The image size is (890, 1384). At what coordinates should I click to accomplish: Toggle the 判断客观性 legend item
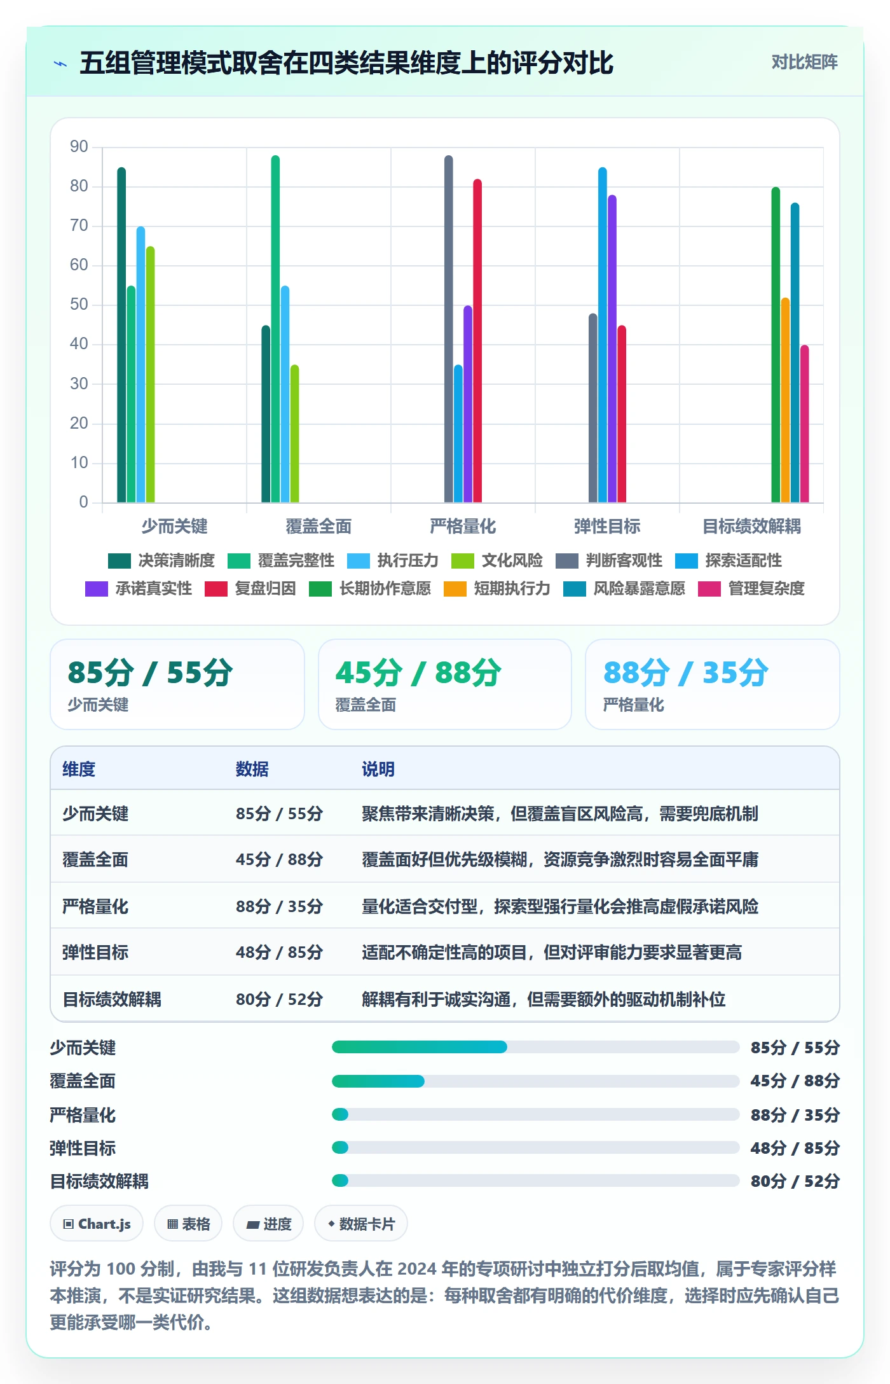(609, 561)
